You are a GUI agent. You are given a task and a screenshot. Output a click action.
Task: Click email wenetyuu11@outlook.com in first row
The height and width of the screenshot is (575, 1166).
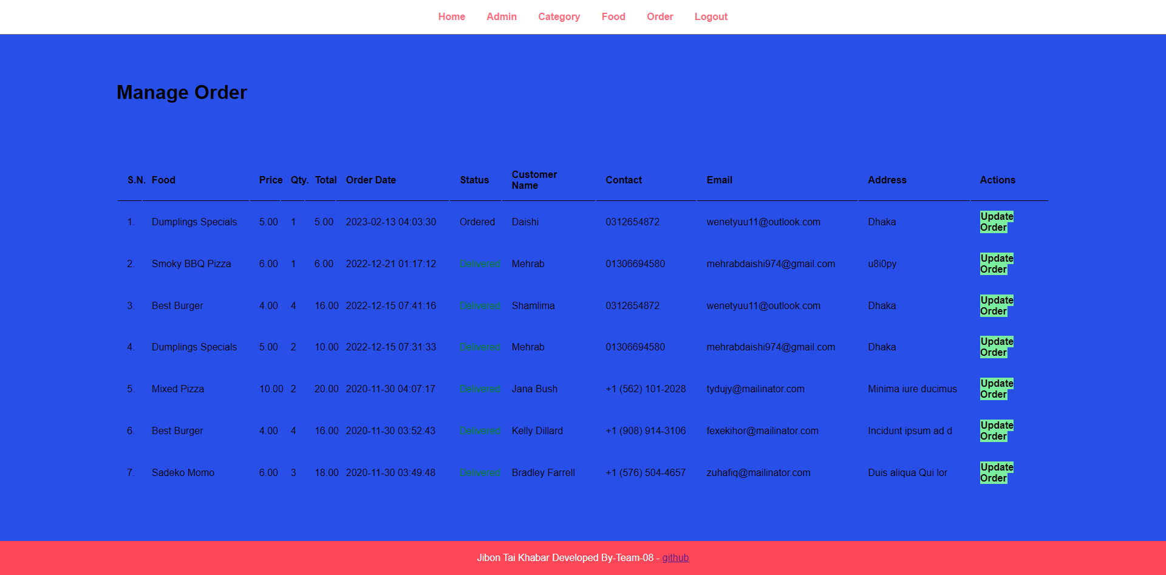click(763, 222)
